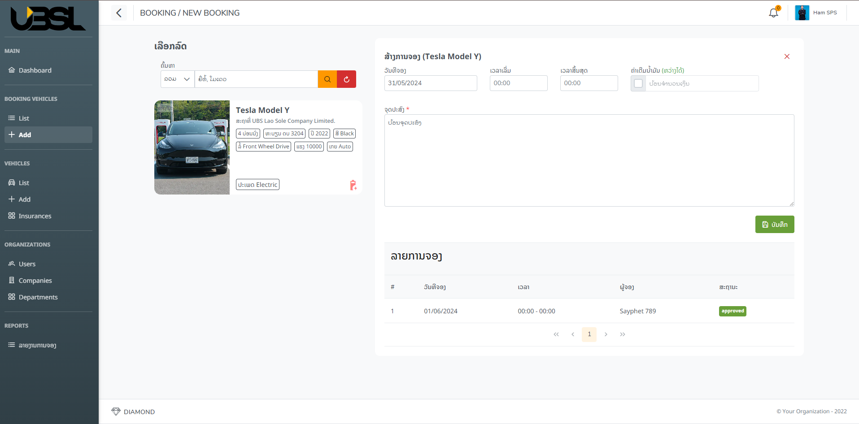The image size is (859, 424).
Task: Open the search type dropdown
Action: pyautogui.click(x=178, y=79)
